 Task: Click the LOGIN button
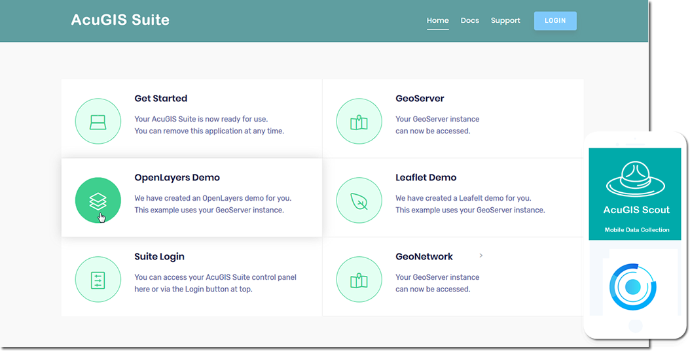pyautogui.click(x=555, y=21)
